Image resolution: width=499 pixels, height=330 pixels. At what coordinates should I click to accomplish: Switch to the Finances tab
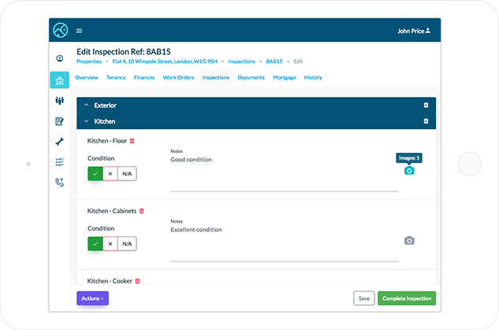144,77
